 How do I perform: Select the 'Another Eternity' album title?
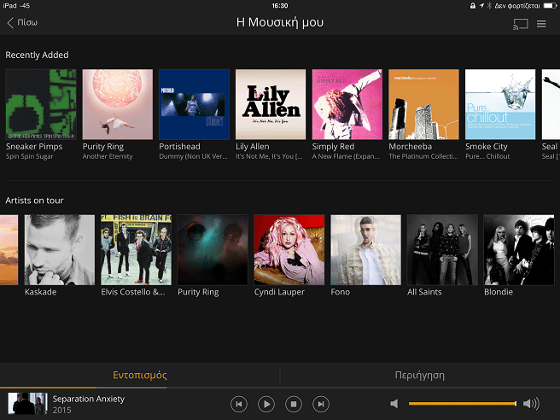pos(108,156)
